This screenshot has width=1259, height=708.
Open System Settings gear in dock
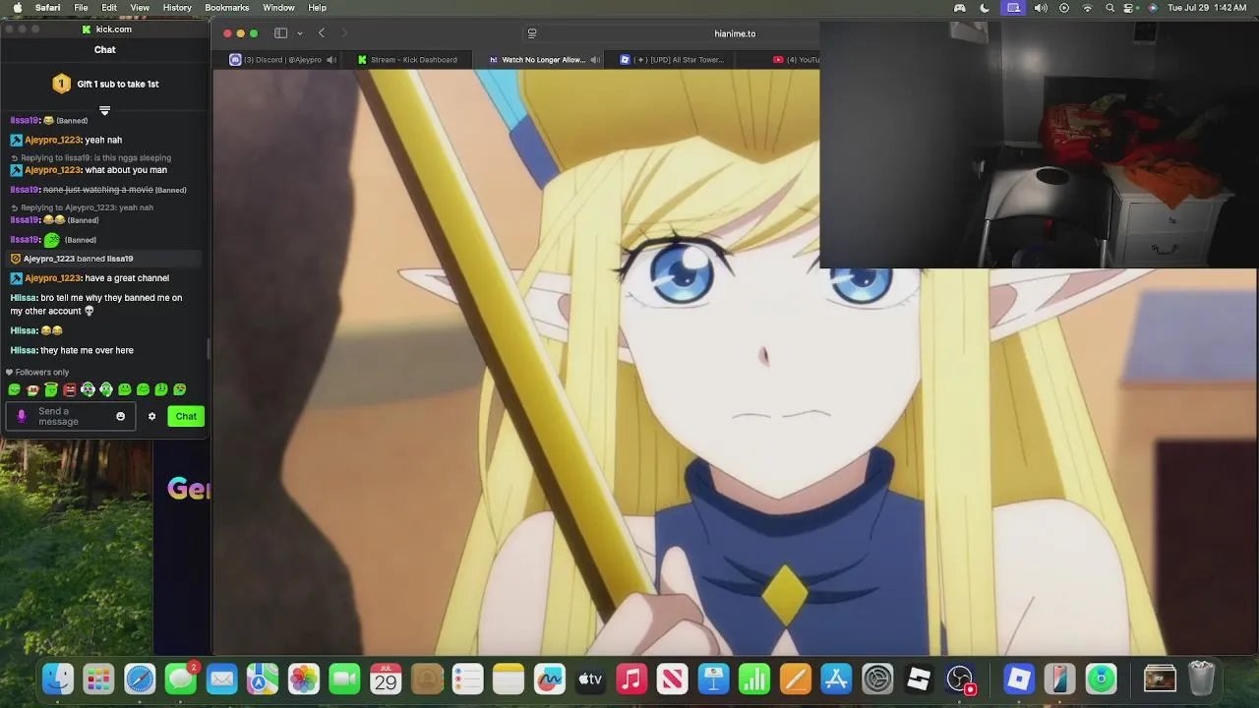[x=877, y=678]
